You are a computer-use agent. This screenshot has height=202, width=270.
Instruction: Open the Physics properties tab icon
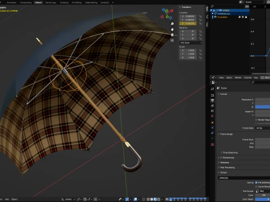(212, 128)
